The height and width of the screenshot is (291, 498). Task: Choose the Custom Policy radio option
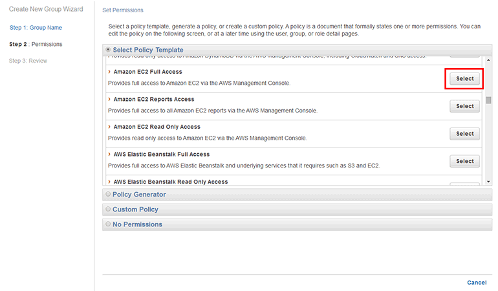(108, 210)
